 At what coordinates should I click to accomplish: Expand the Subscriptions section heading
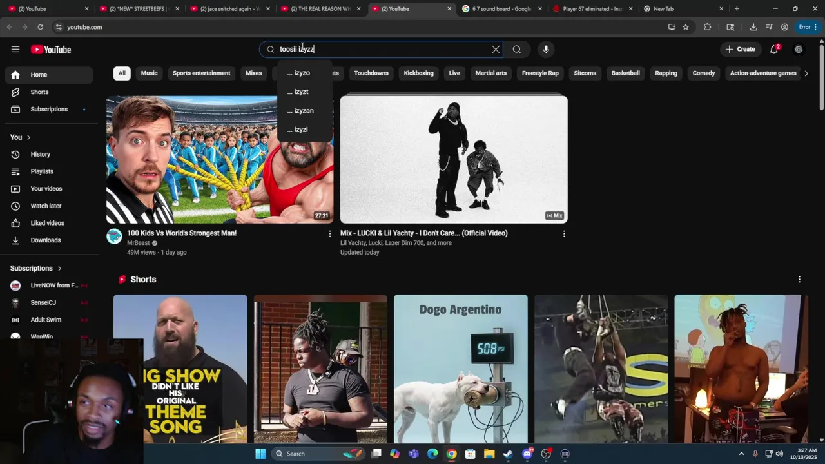36,268
